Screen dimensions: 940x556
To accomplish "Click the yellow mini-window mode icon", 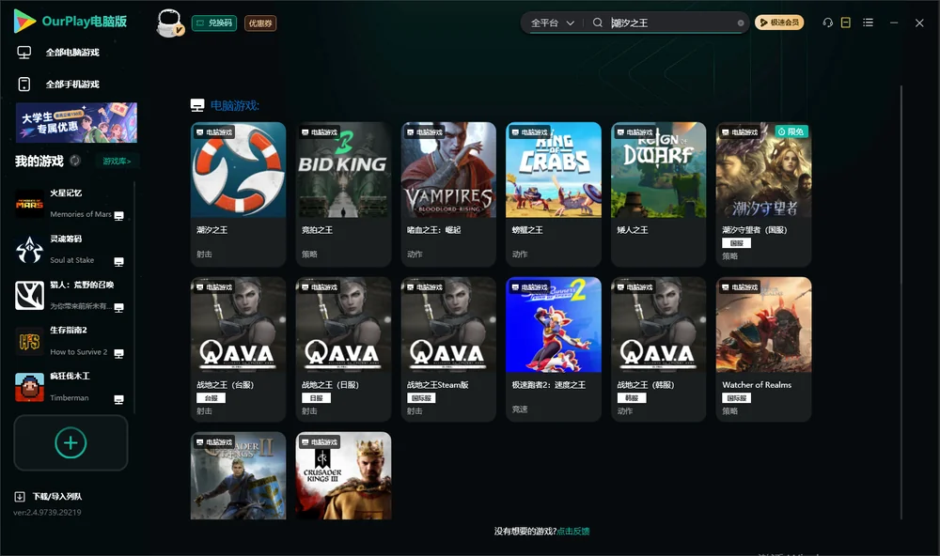I will click(846, 23).
